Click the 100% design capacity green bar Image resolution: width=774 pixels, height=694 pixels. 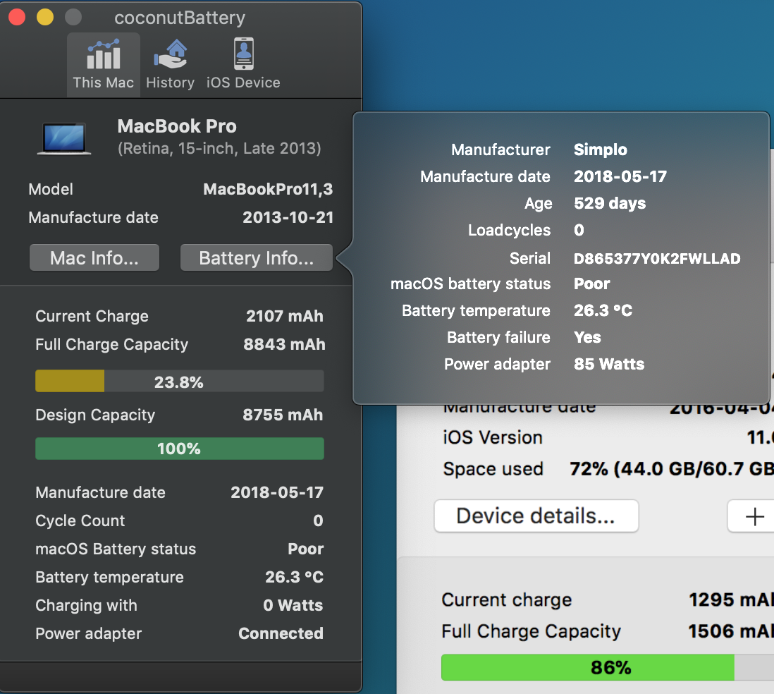point(180,449)
